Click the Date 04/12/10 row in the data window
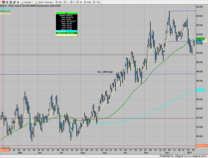The image size is (208, 158). click(66, 17)
